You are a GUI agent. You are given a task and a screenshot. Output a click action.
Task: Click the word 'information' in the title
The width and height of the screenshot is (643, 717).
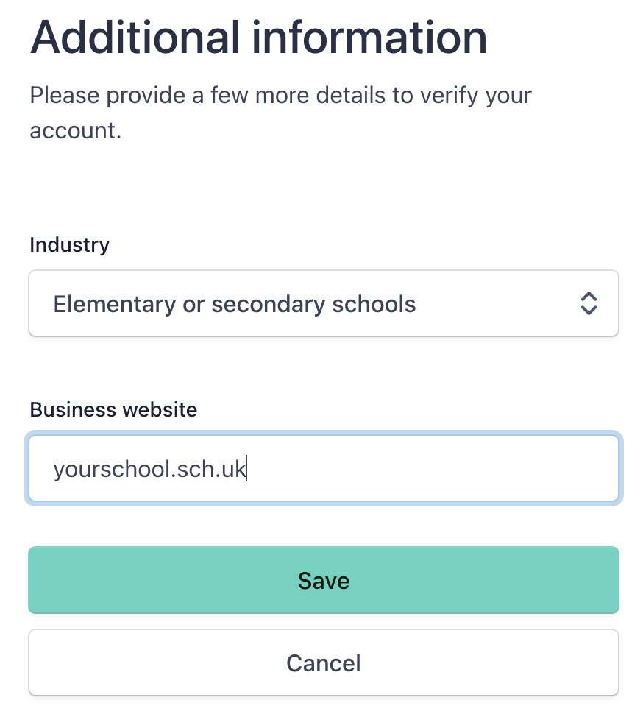pos(370,38)
